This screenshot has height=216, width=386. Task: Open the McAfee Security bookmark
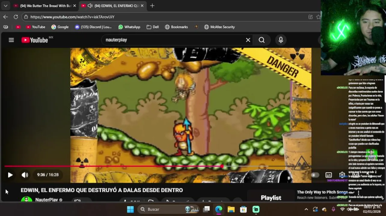tap(219, 27)
